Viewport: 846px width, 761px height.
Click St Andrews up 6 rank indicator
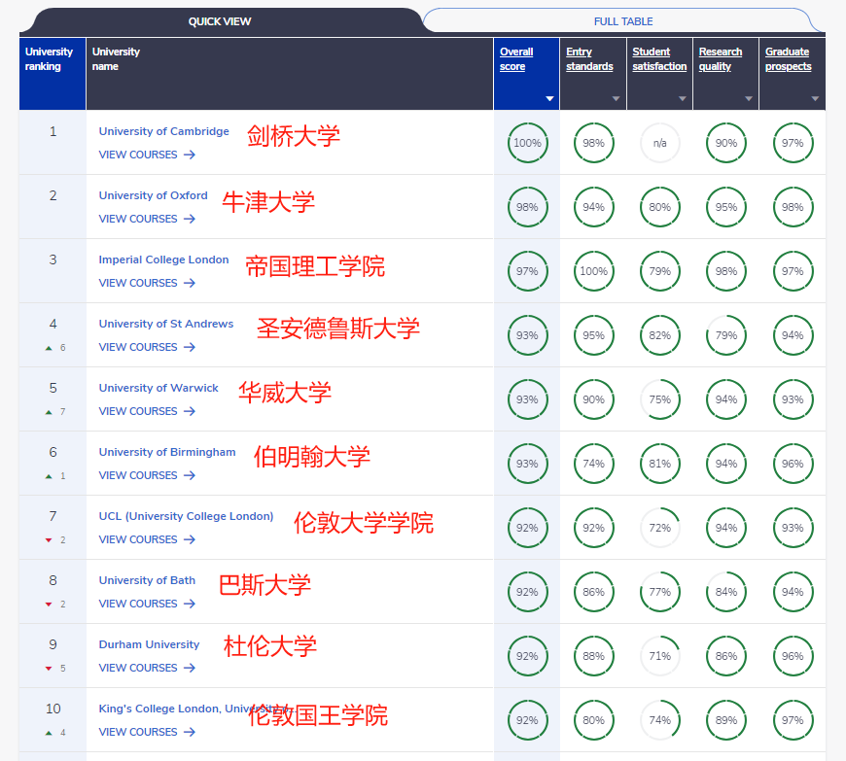[55, 348]
